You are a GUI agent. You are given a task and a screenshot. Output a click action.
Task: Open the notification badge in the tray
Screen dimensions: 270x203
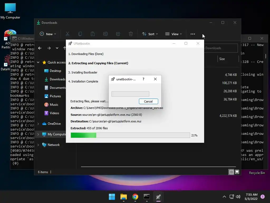tap(262, 196)
